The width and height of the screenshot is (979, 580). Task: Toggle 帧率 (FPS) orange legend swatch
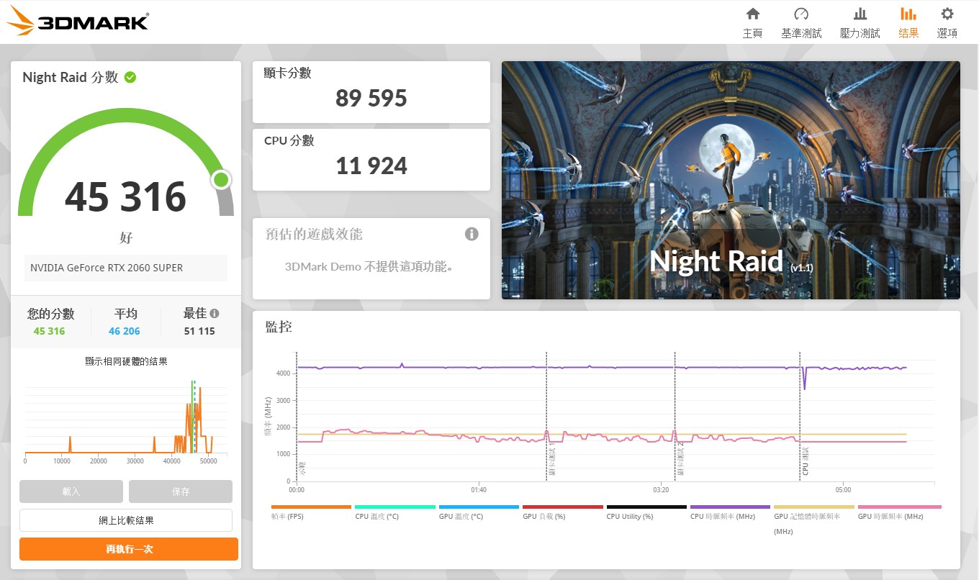[x=311, y=507]
